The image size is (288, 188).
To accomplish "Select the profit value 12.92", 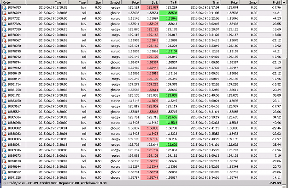I will [277, 46].
